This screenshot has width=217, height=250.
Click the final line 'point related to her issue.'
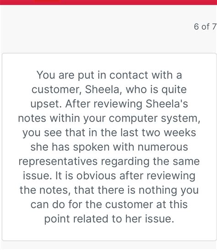coord(109,219)
